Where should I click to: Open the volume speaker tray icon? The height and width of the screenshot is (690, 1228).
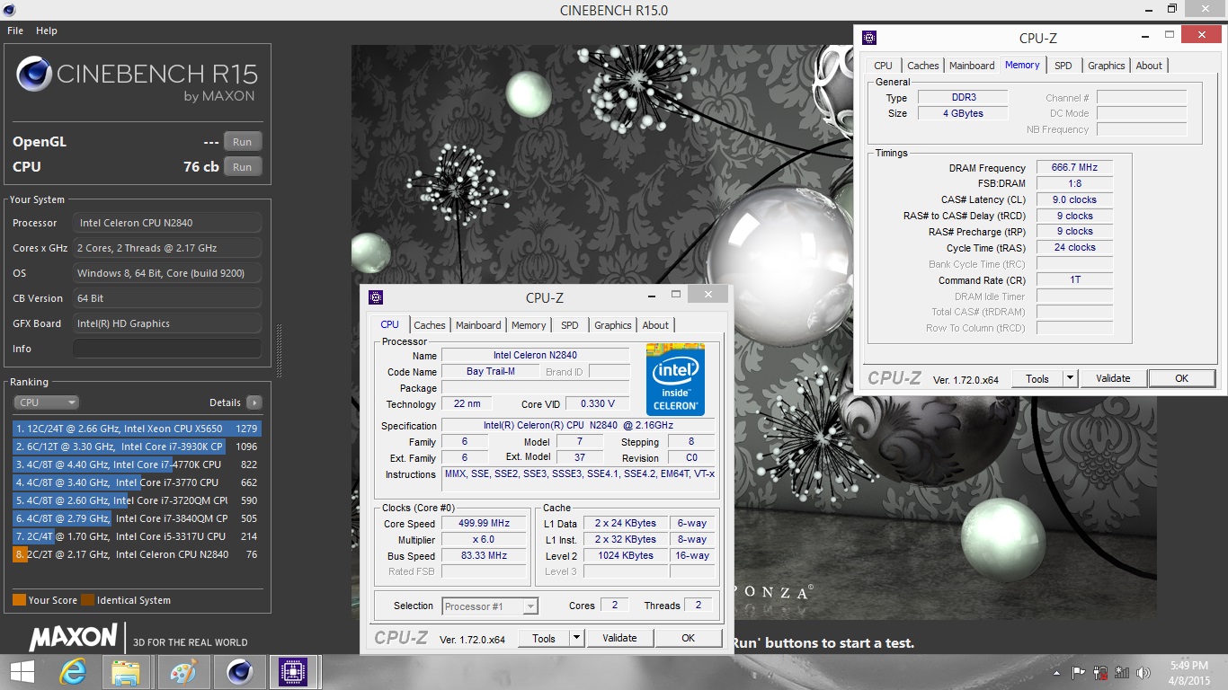[x=1143, y=672]
